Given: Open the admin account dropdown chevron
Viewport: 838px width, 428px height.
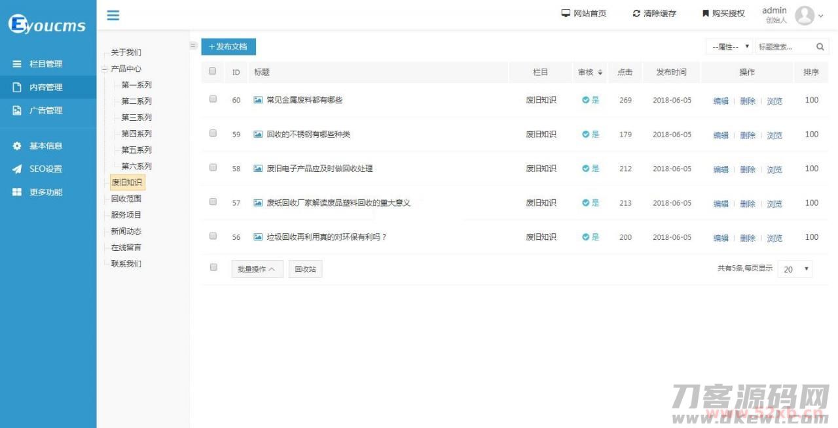Looking at the screenshot, I should tap(820, 16).
